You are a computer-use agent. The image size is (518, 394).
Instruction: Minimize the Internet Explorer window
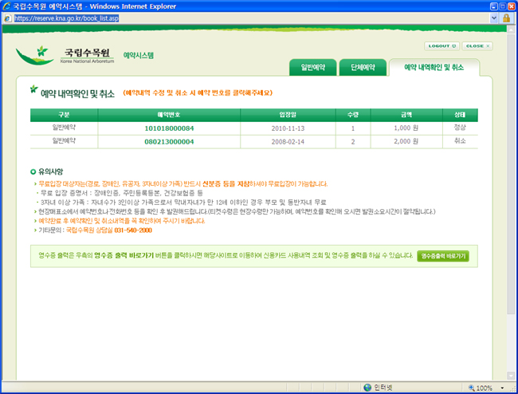click(x=494, y=6)
